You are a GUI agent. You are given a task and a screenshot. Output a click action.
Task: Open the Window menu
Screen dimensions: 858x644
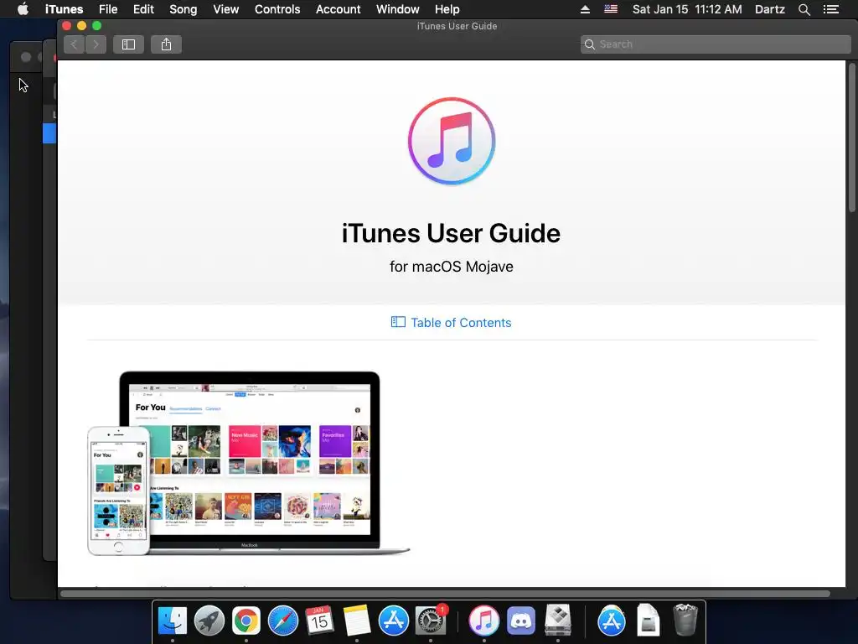coord(398,9)
